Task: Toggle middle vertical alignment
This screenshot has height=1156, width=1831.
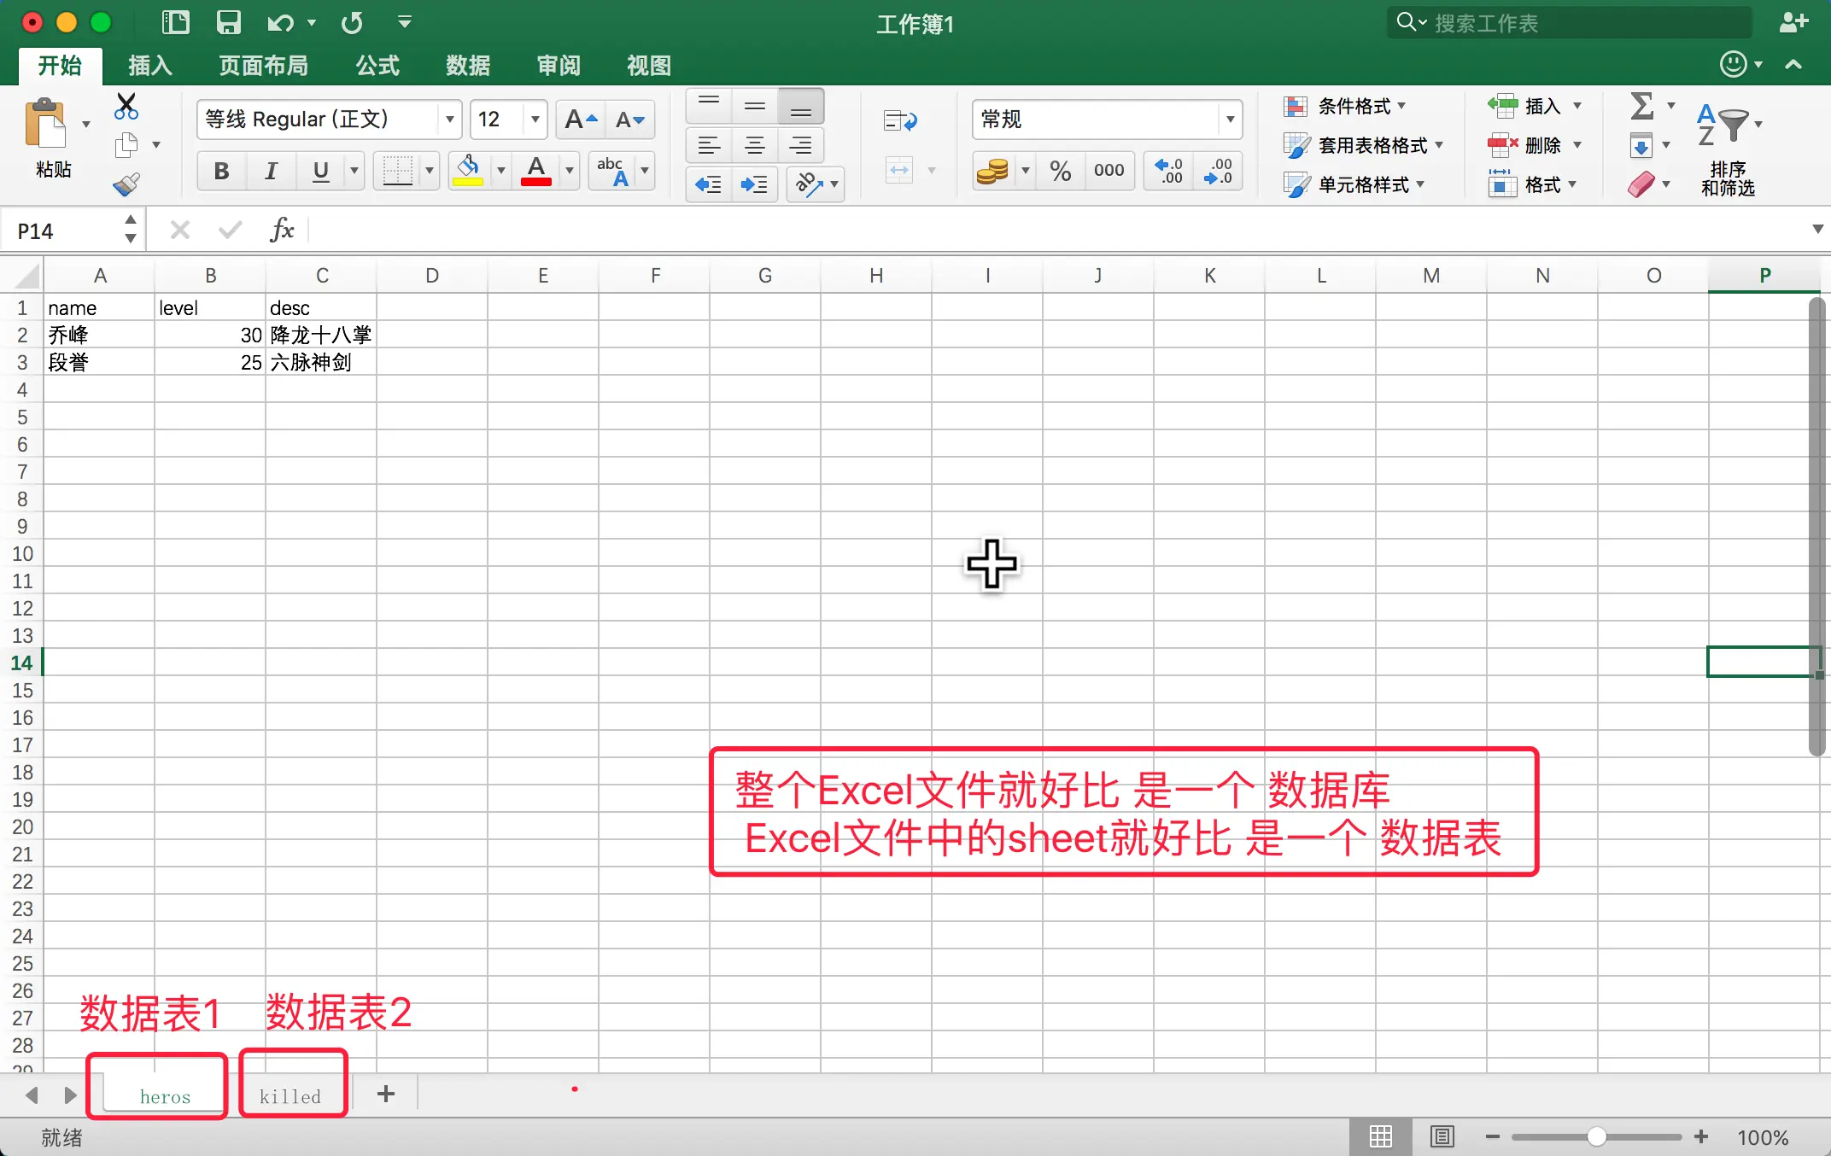Action: coord(755,106)
